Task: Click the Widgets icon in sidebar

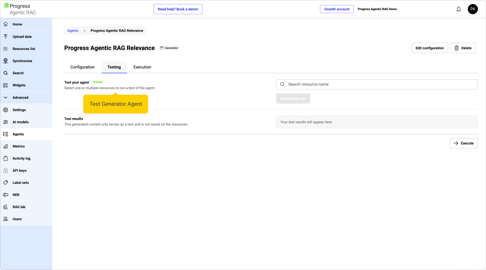Action: coord(6,85)
